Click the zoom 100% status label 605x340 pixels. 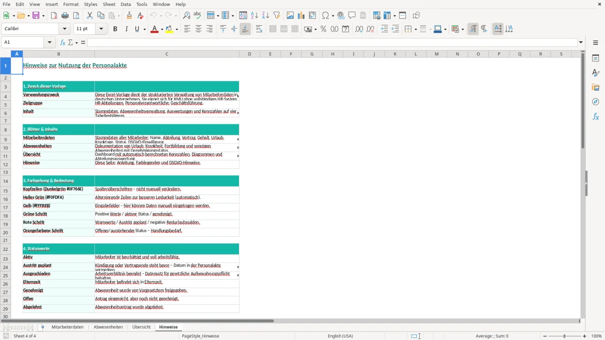point(596,336)
